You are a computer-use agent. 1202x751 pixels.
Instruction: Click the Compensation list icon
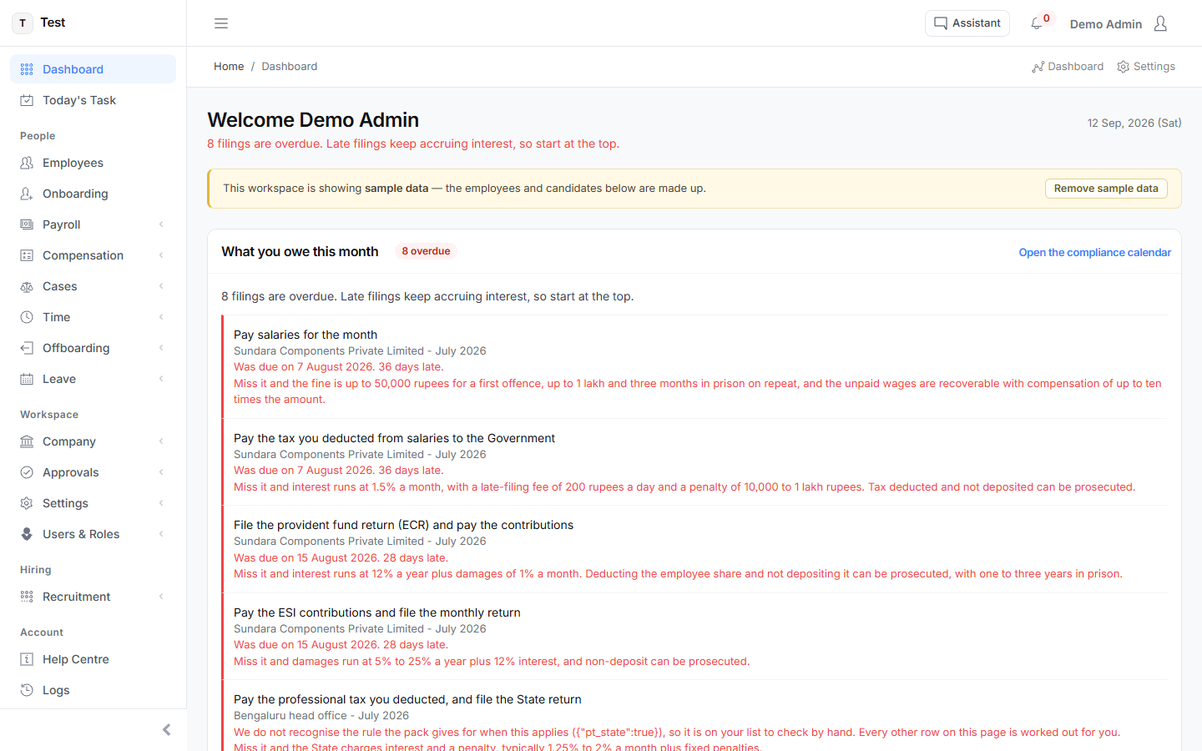coord(27,255)
